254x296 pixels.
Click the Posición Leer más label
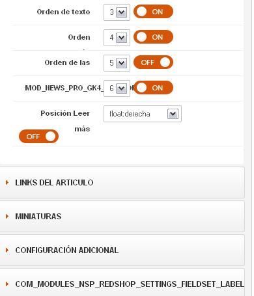[65, 121]
